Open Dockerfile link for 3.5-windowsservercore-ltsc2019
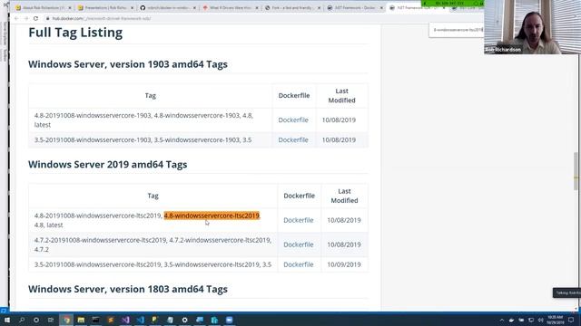The image size is (581, 326). pyautogui.click(x=299, y=264)
